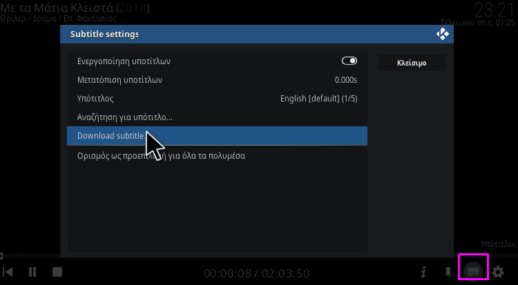Image resolution: width=518 pixels, height=285 pixels.
Task: Adjust Μετατόπιση υποτίτλων delay value 0.000s
Action: click(x=346, y=80)
